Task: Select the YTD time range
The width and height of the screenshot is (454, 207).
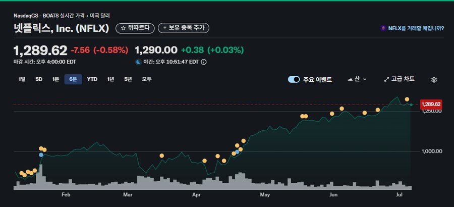Action: point(92,79)
